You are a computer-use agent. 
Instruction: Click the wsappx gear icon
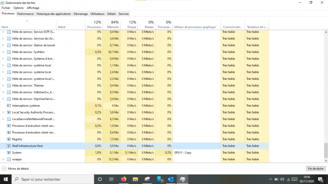[x=9, y=159]
